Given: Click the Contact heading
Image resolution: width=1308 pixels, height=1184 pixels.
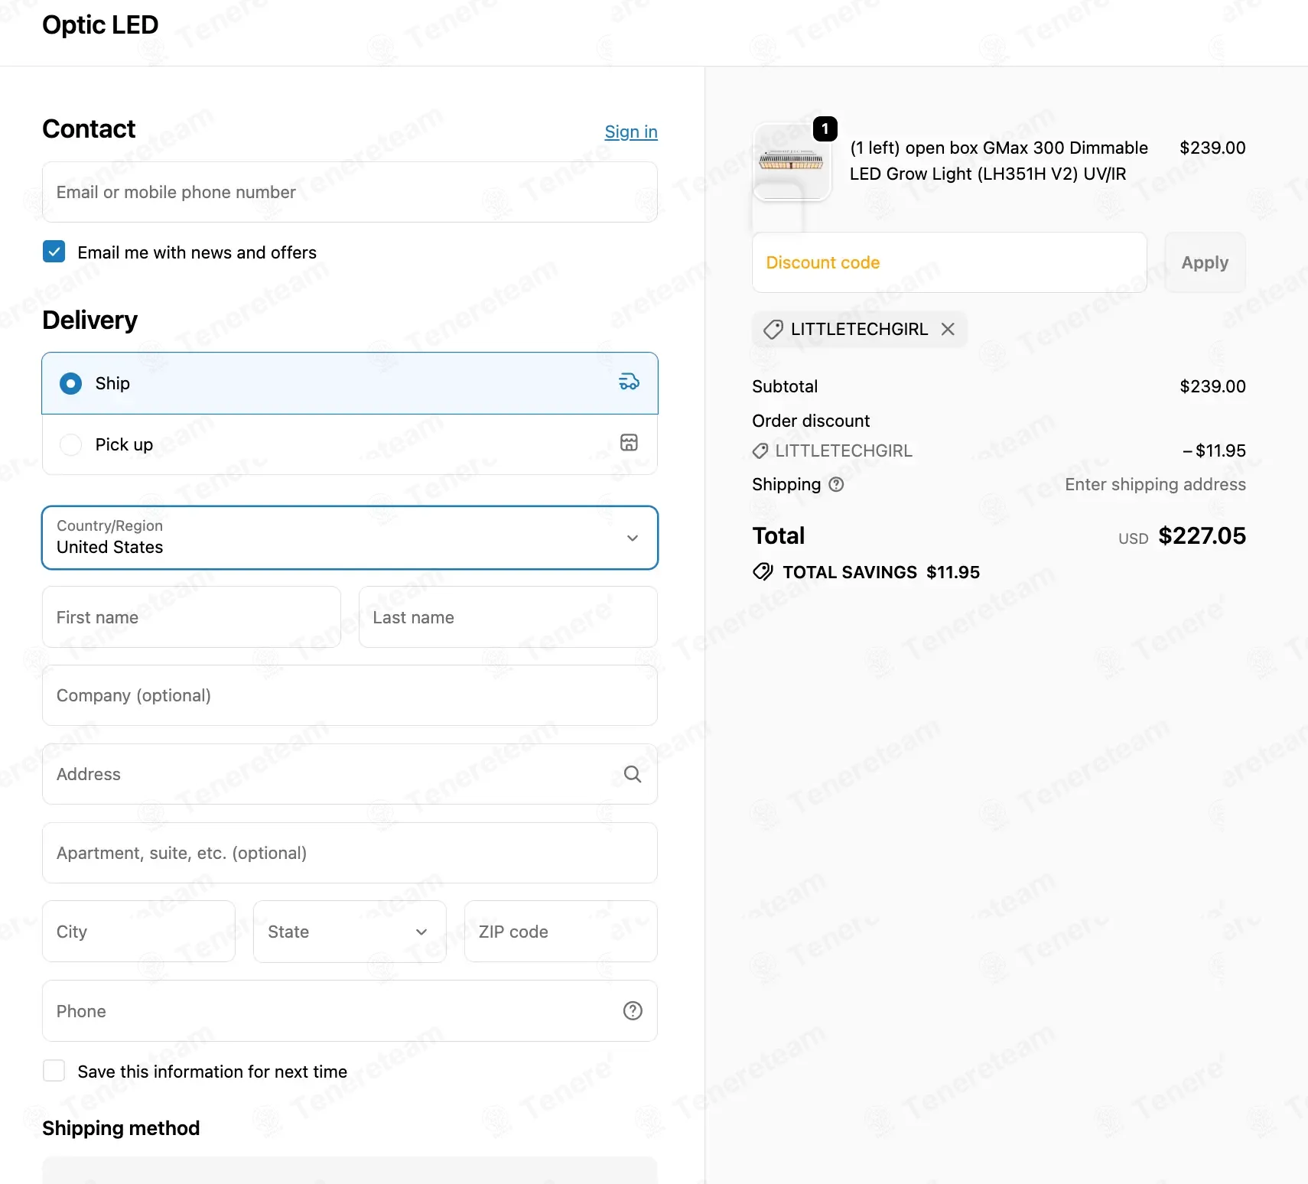Looking at the screenshot, I should [89, 128].
